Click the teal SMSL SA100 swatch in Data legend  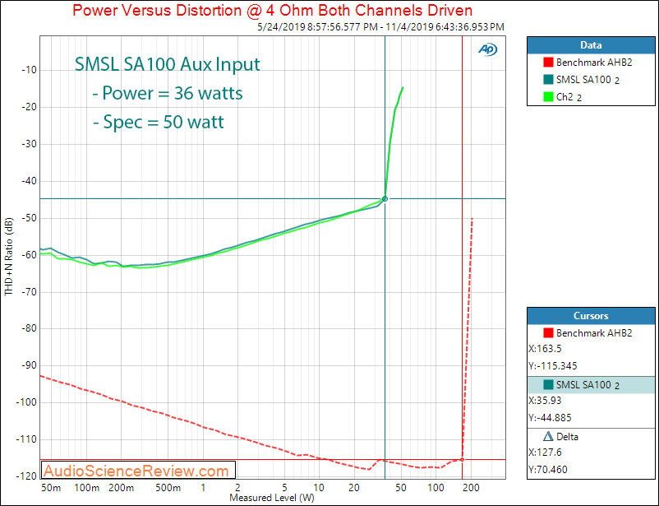coord(548,80)
